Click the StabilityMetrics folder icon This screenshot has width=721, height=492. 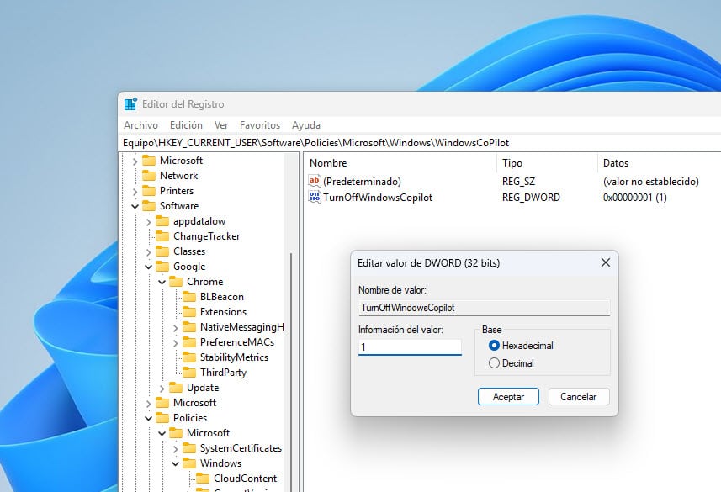189,357
